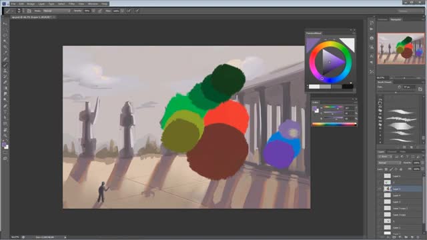Image resolution: width=427 pixels, height=240 pixels.
Task: Select the Eraser tool
Action: point(5,83)
